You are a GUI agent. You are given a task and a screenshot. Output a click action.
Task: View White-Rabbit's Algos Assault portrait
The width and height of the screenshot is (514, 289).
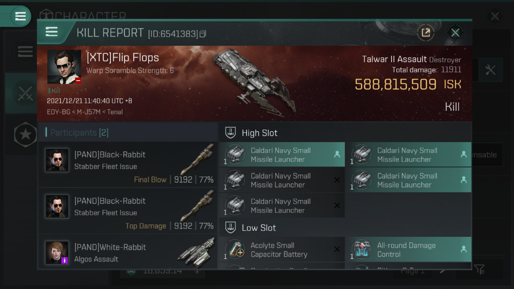pos(57,253)
